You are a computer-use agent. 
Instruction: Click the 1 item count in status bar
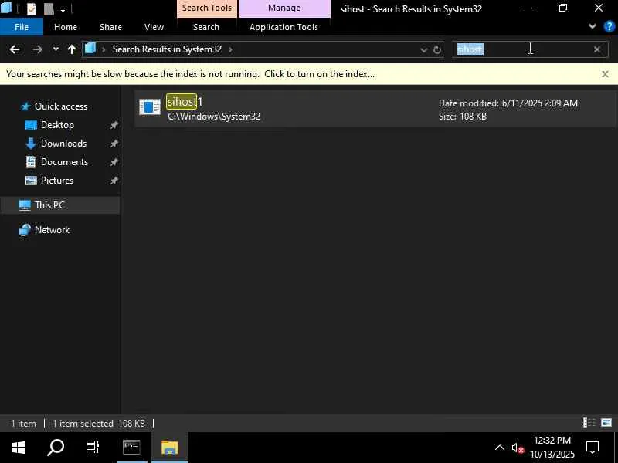click(24, 423)
